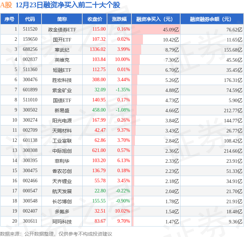Select stock name 珂玛科技
Image resolution: width=244 pixels, height=237 pixels.
(x=62, y=222)
